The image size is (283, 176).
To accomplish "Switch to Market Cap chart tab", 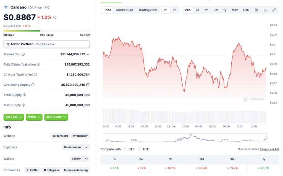I will point(125,10).
